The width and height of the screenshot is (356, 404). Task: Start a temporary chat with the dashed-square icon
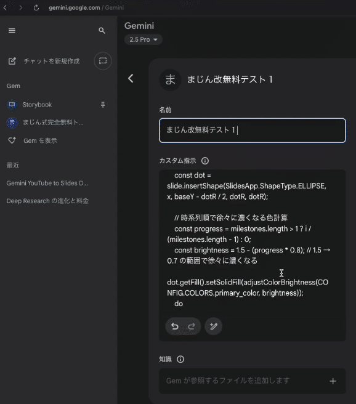(103, 61)
